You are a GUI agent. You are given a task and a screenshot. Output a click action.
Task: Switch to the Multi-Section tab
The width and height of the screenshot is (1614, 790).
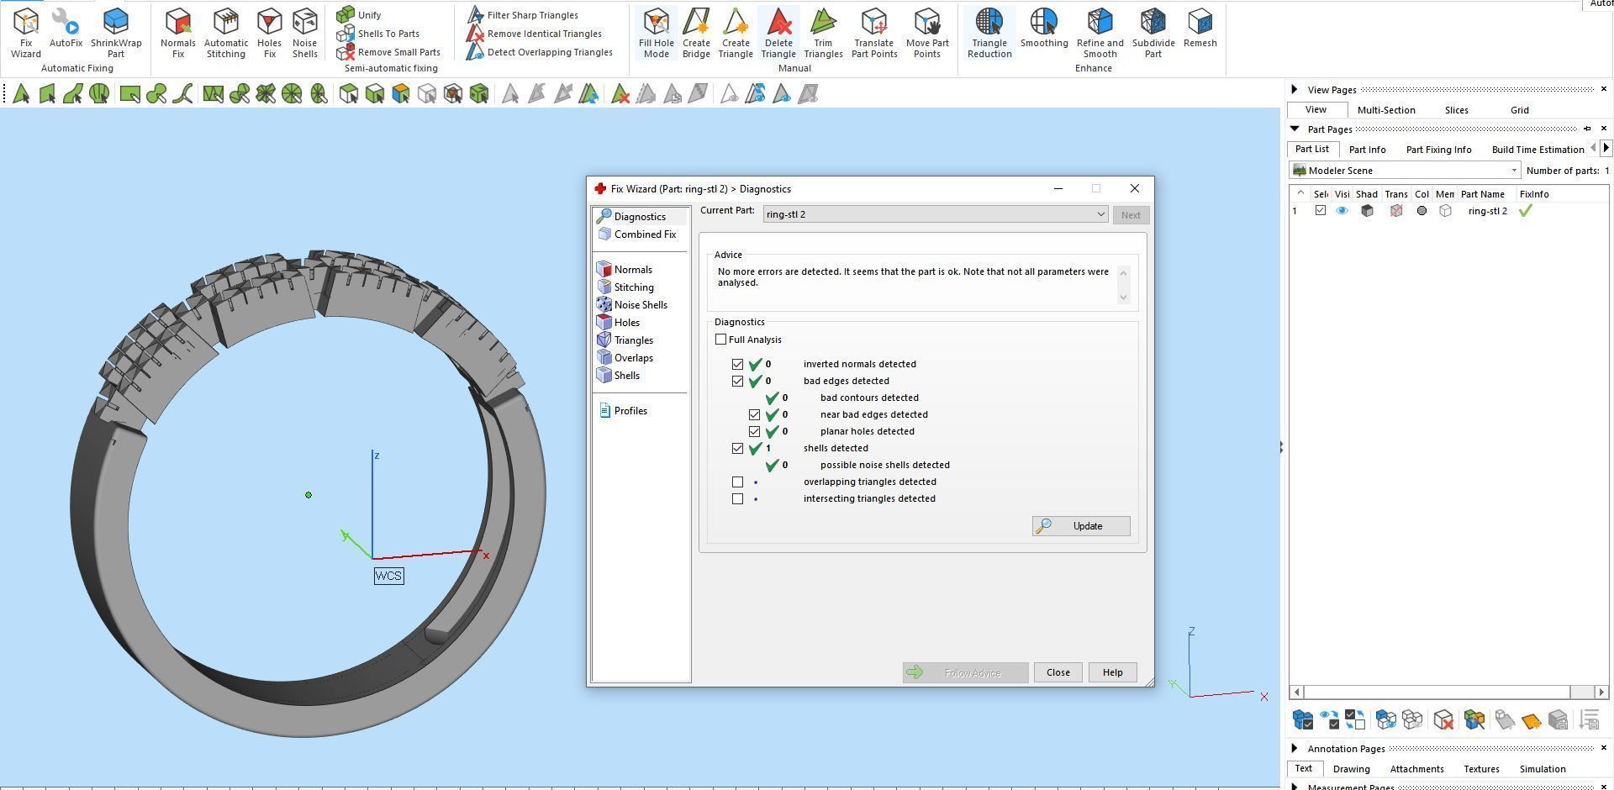[1386, 110]
